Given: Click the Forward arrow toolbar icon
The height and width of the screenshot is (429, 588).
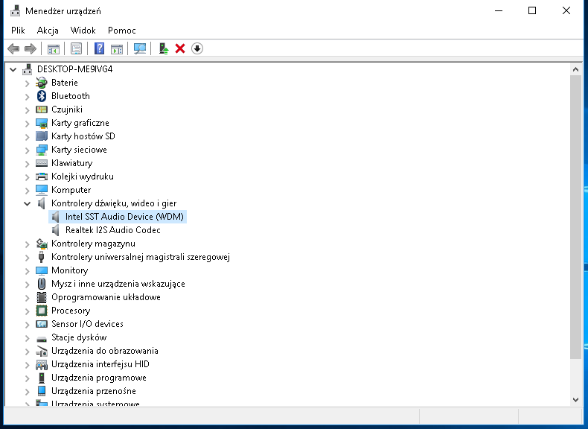Looking at the screenshot, I should coord(31,48).
